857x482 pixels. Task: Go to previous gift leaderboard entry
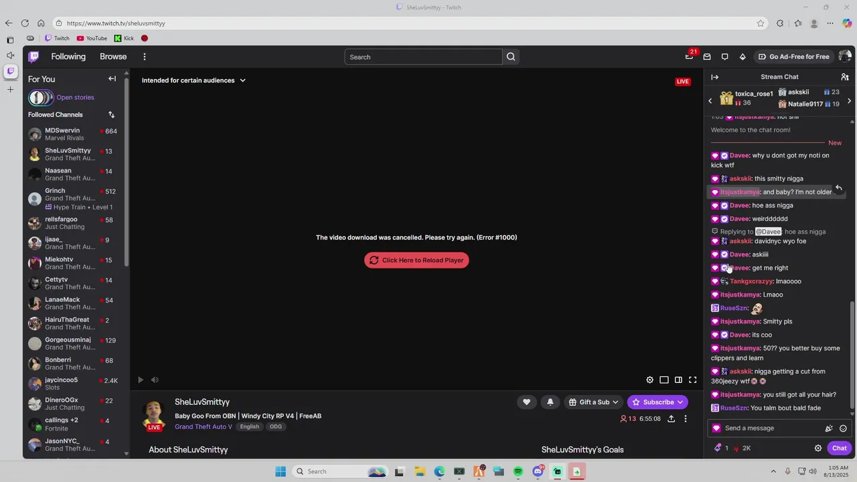point(710,101)
